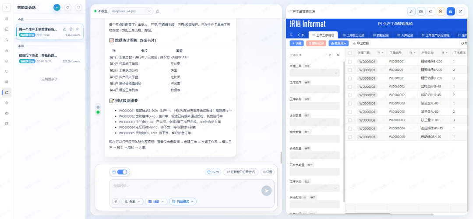Send the chat message with the arrow button
Image resolution: width=473 pixels, height=219 pixels.
click(x=266, y=191)
